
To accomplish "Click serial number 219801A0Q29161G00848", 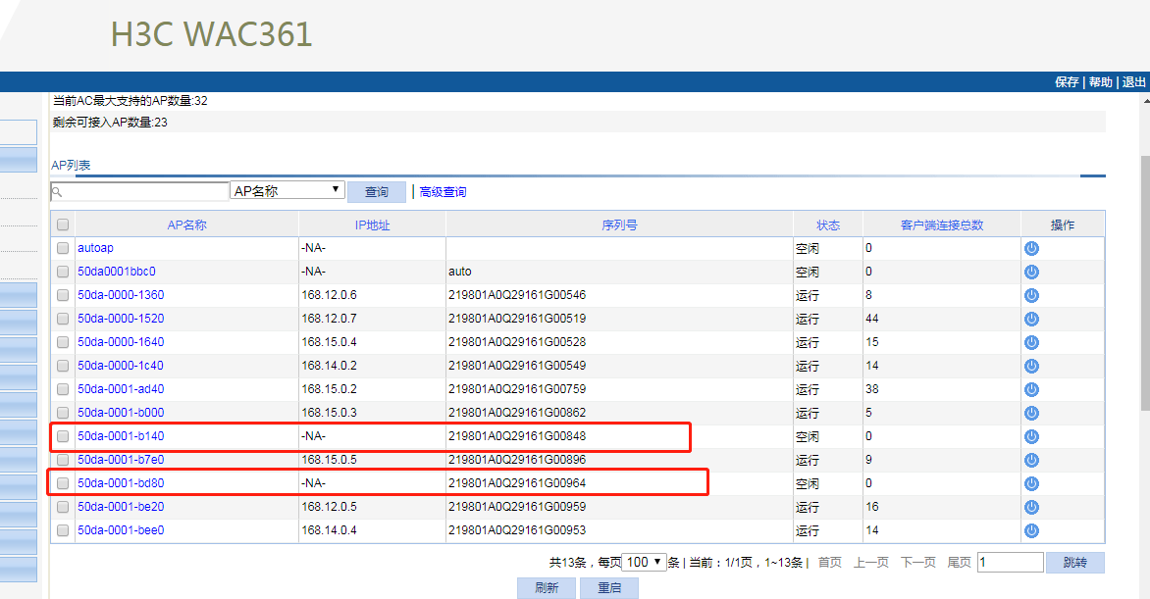I will pos(517,436).
